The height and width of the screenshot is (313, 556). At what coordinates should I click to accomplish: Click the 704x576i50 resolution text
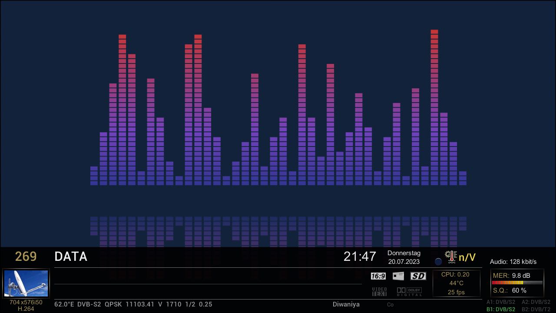[x=26, y=302]
